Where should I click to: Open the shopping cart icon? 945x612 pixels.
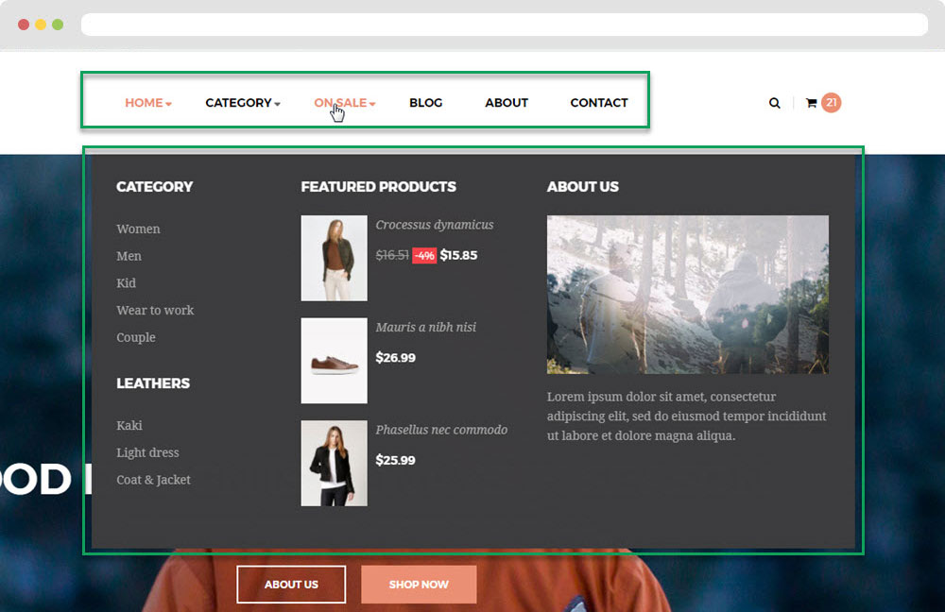(x=811, y=103)
